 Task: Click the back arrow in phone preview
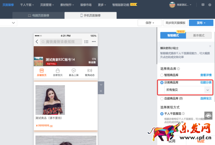pyautogui.click(x=37, y=42)
